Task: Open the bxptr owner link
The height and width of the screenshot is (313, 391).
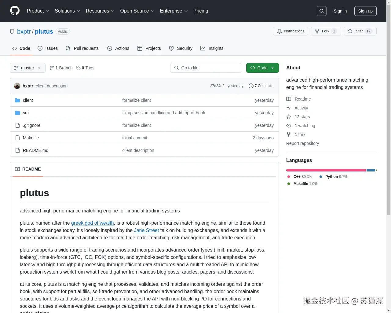Action: (x=24, y=31)
